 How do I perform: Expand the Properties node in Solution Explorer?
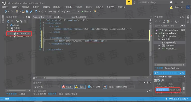159,36
